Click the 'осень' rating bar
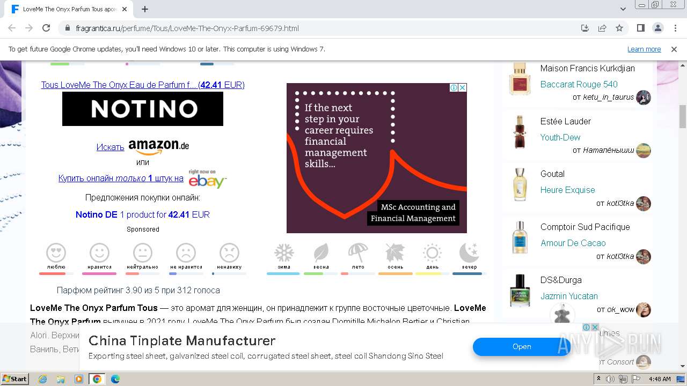 pyautogui.click(x=395, y=273)
